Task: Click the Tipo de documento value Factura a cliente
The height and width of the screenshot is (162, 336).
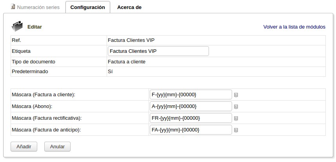Action: click(126, 62)
